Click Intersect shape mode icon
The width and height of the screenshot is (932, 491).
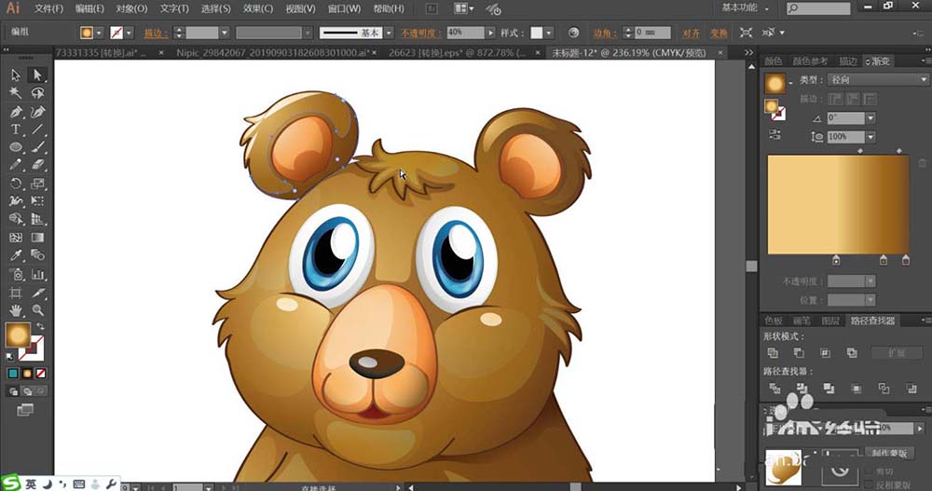click(825, 352)
